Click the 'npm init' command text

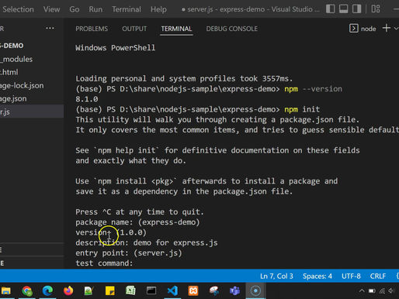click(x=302, y=109)
